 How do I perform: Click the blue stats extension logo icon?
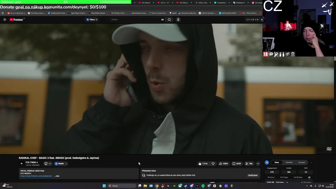[x=267, y=162]
